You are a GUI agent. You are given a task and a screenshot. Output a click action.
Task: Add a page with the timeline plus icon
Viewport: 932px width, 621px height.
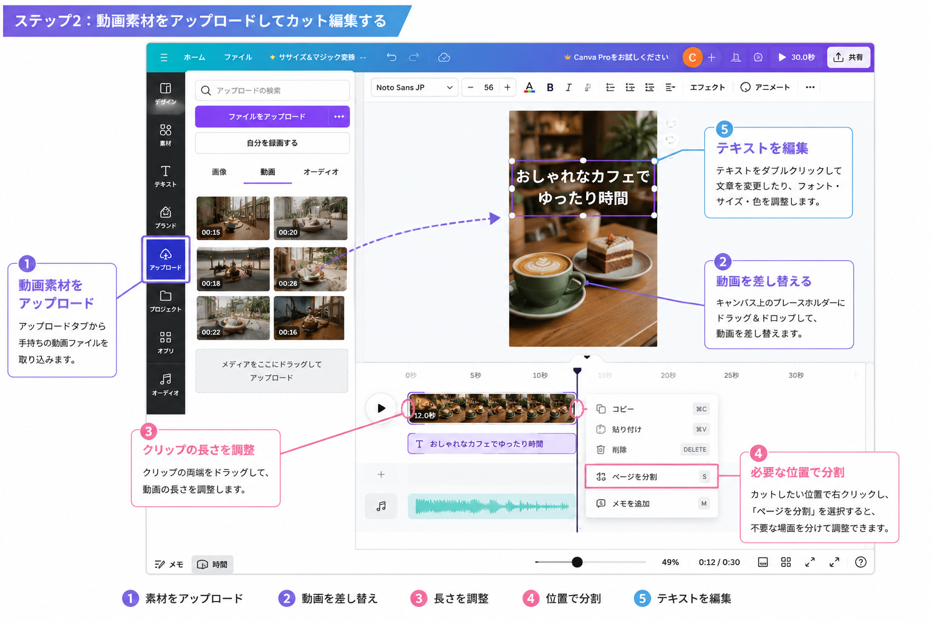(x=381, y=474)
